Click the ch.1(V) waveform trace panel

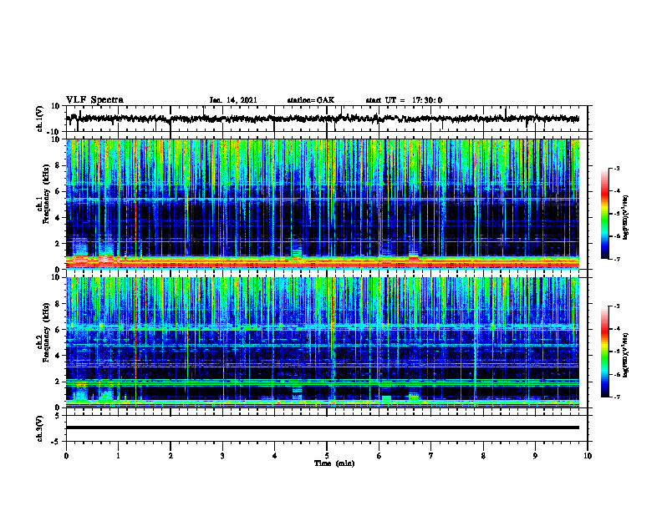[x=327, y=119]
